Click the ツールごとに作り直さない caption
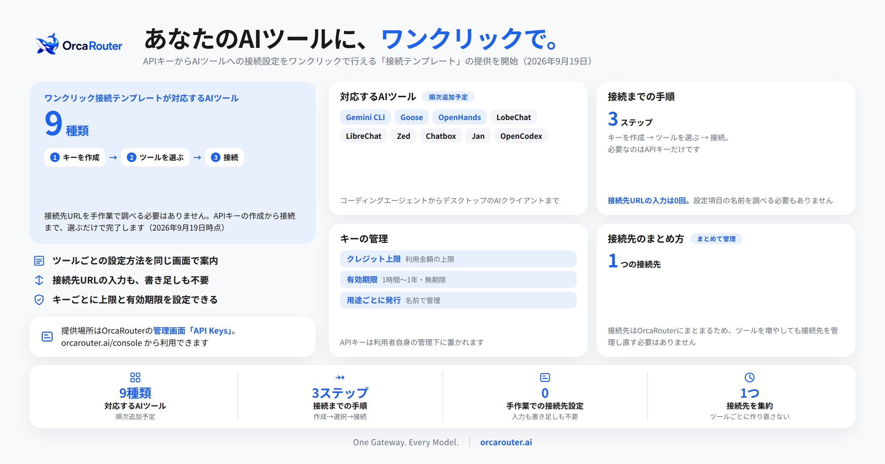This screenshot has height=464, width=885. pos(750,417)
